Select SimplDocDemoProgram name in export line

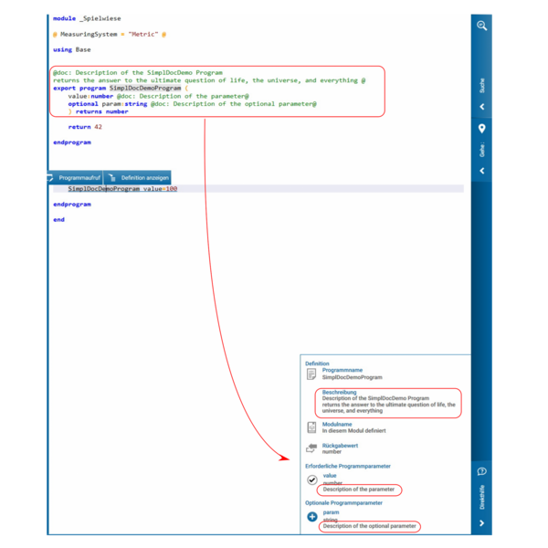(145, 88)
